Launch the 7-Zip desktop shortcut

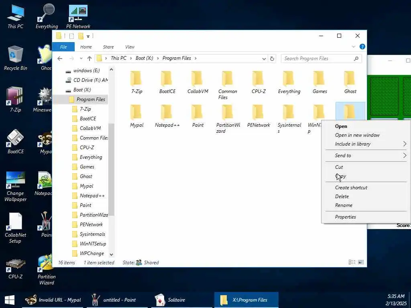click(x=16, y=99)
